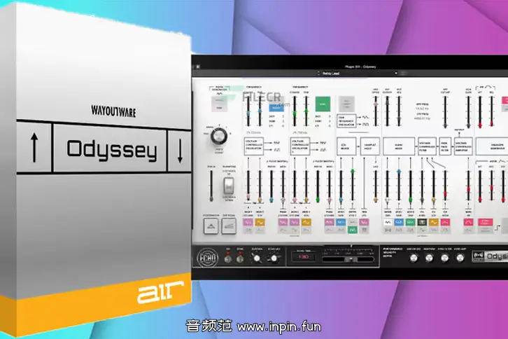Open the Retro Lead preset dropdown arrow

tap(396, 74)
